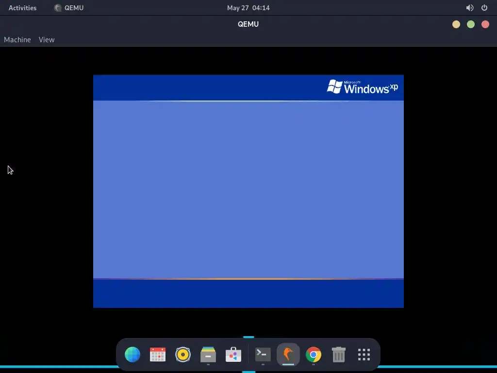The width and height of the screenshot is (497, 373).
Task: Launch Google Chrome from dock
Action: [x=314, y=354]
